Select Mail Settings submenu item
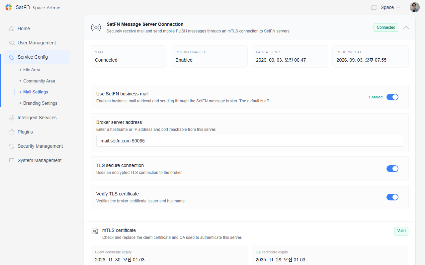Viewport: 425px width, 265px height. click(x=36, y=92)
